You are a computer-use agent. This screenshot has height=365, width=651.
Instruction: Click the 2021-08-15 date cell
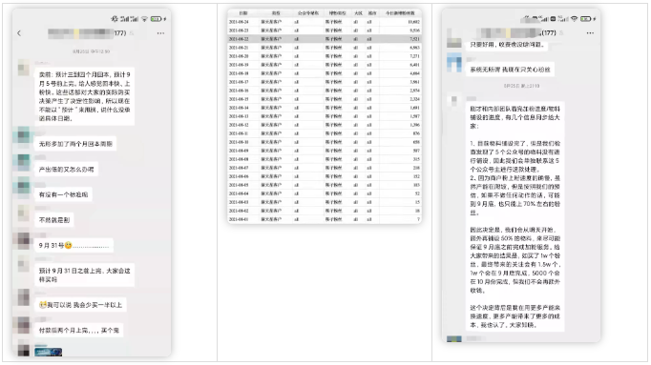[x=239, y=99]
